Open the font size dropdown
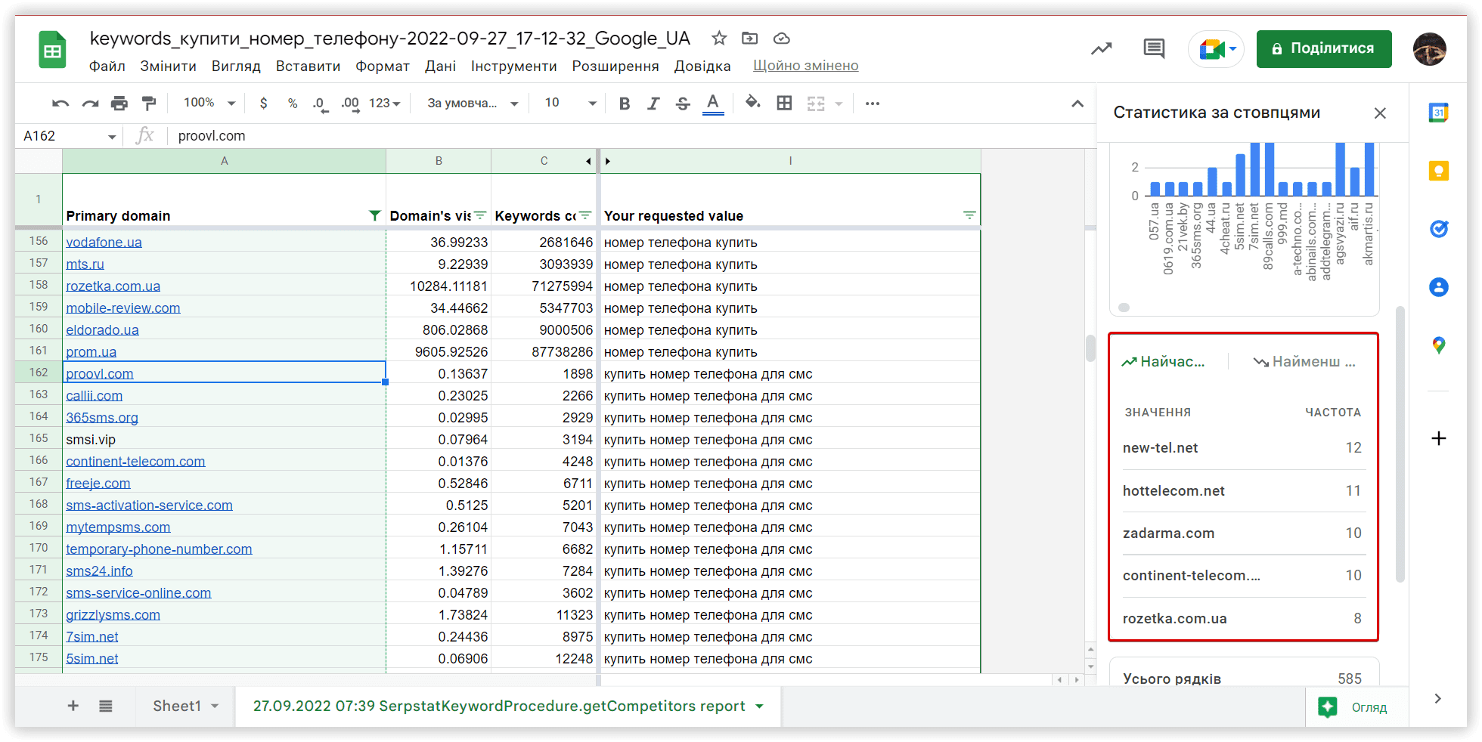 click(x=570, y=104)
